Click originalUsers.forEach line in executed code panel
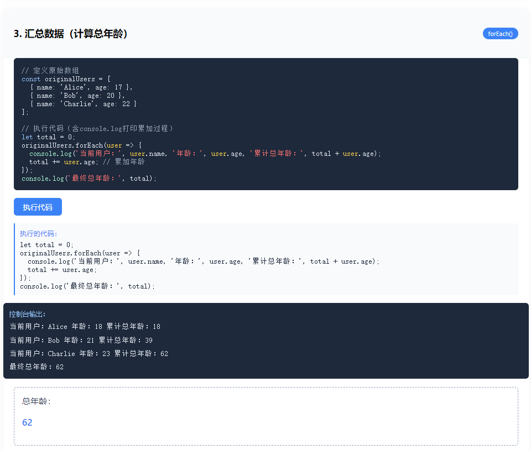 [x=80, y=253]
